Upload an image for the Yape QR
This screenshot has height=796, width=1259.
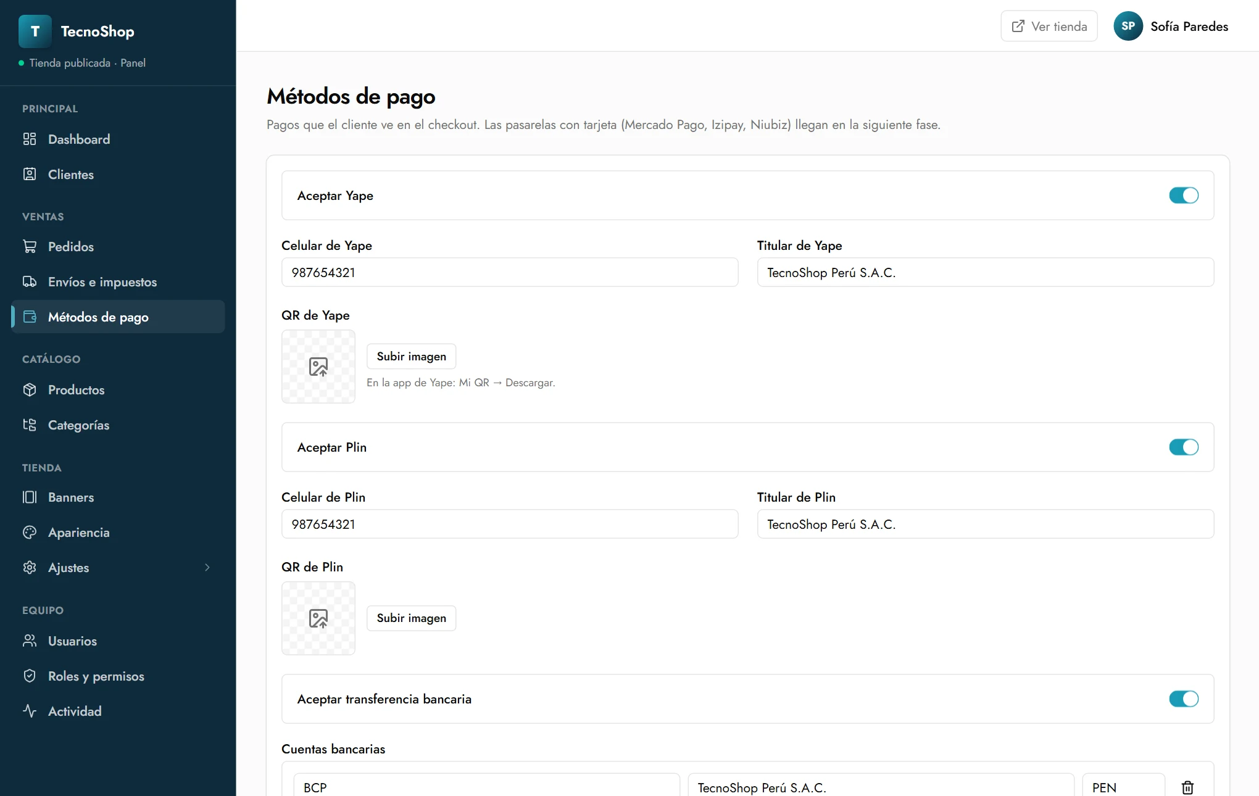[x=411, y=356]
